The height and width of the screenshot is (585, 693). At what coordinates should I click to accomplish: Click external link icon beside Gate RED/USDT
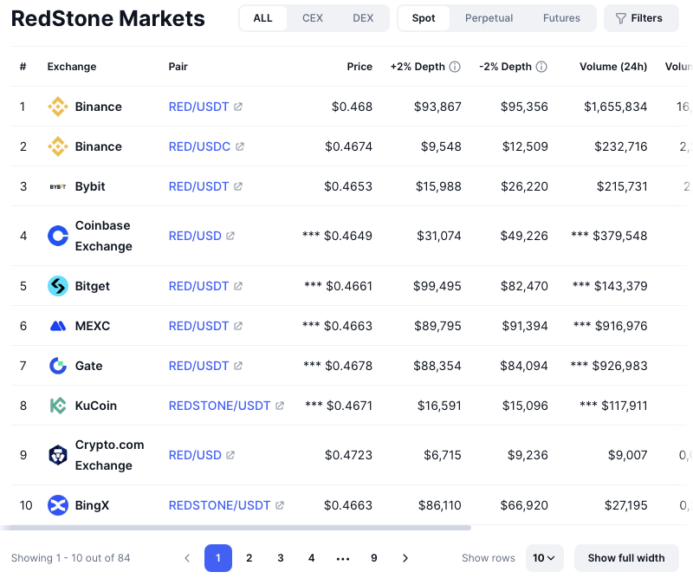click(x=238, y=366)
